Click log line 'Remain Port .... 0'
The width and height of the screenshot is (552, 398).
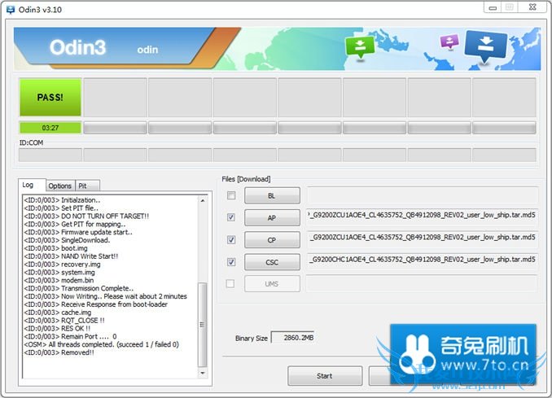point(70,337)
